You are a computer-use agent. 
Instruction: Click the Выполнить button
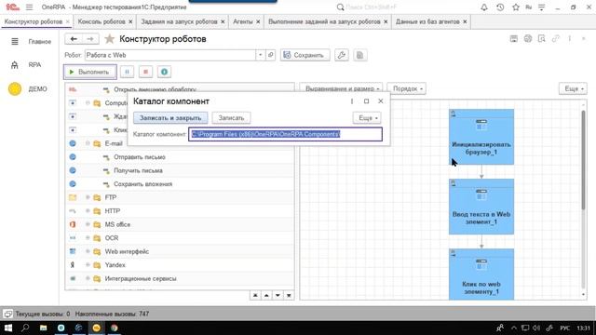[90, 72]
